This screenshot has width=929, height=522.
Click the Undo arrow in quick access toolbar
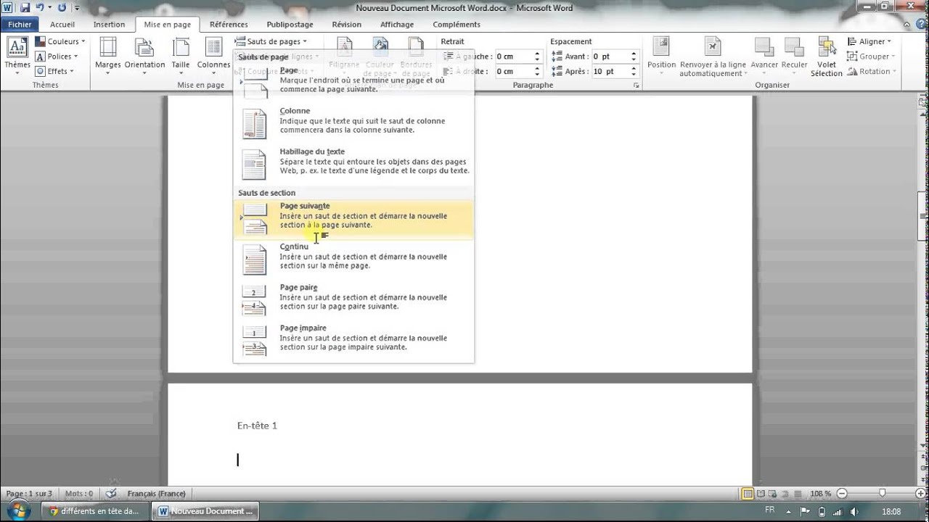click(x=39, y=8)
